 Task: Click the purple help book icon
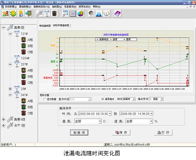117,14
